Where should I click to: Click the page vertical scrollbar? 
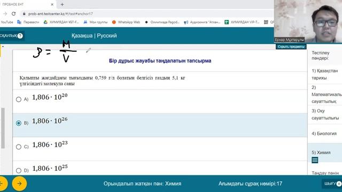coord(3,128)
